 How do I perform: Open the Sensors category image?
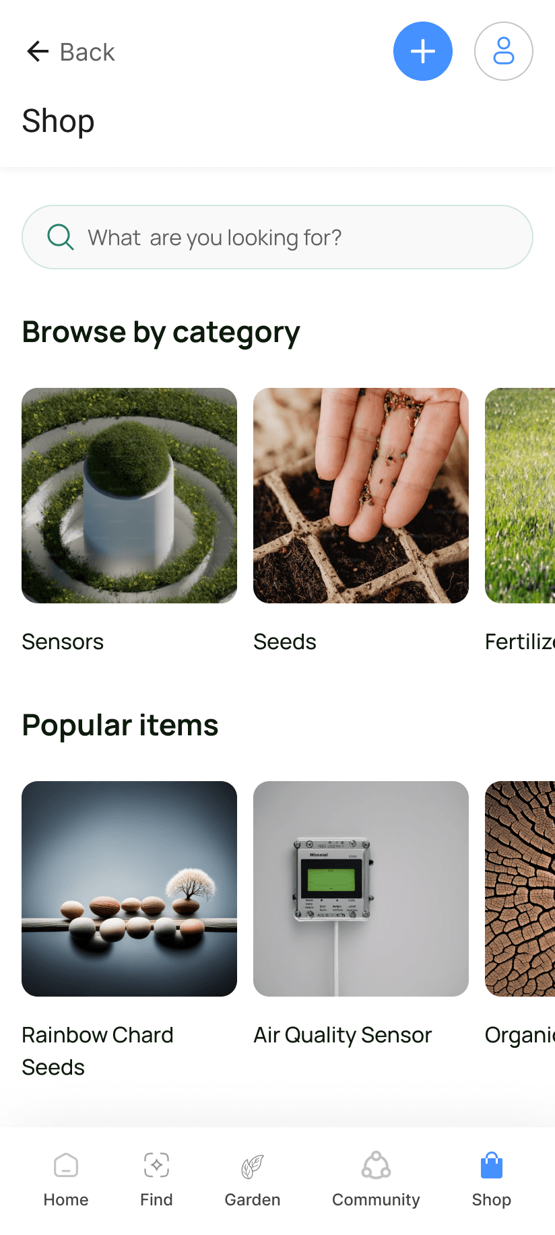[129, 496]
